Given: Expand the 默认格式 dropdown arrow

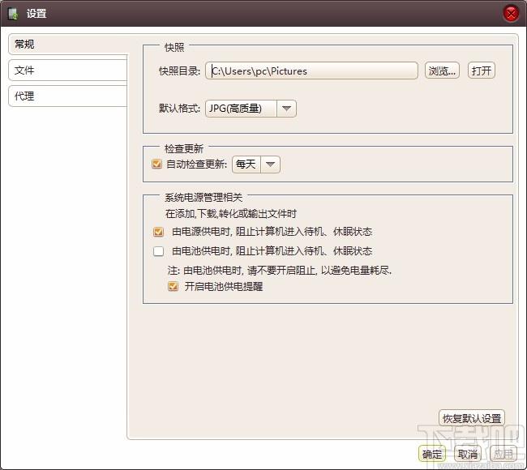Looking at the screenshot, I should pyautogui.click(x=286, y=109).
